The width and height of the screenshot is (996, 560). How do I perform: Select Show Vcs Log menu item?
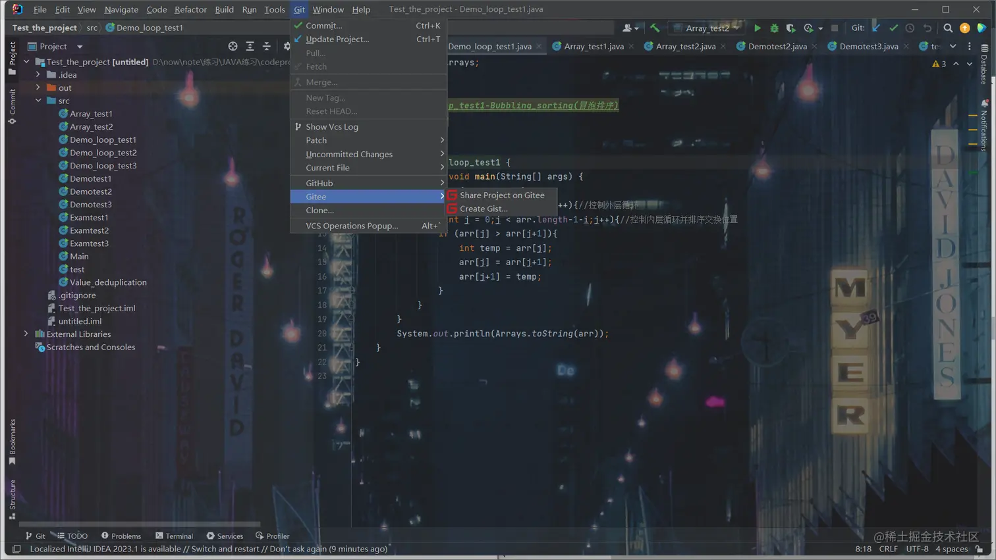coord(368,126)
